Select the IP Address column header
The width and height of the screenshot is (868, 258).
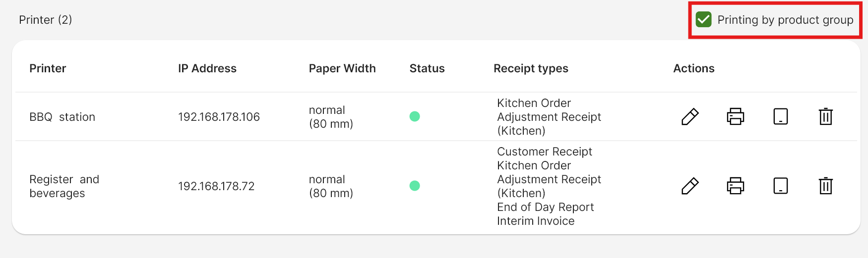(207, 68)
